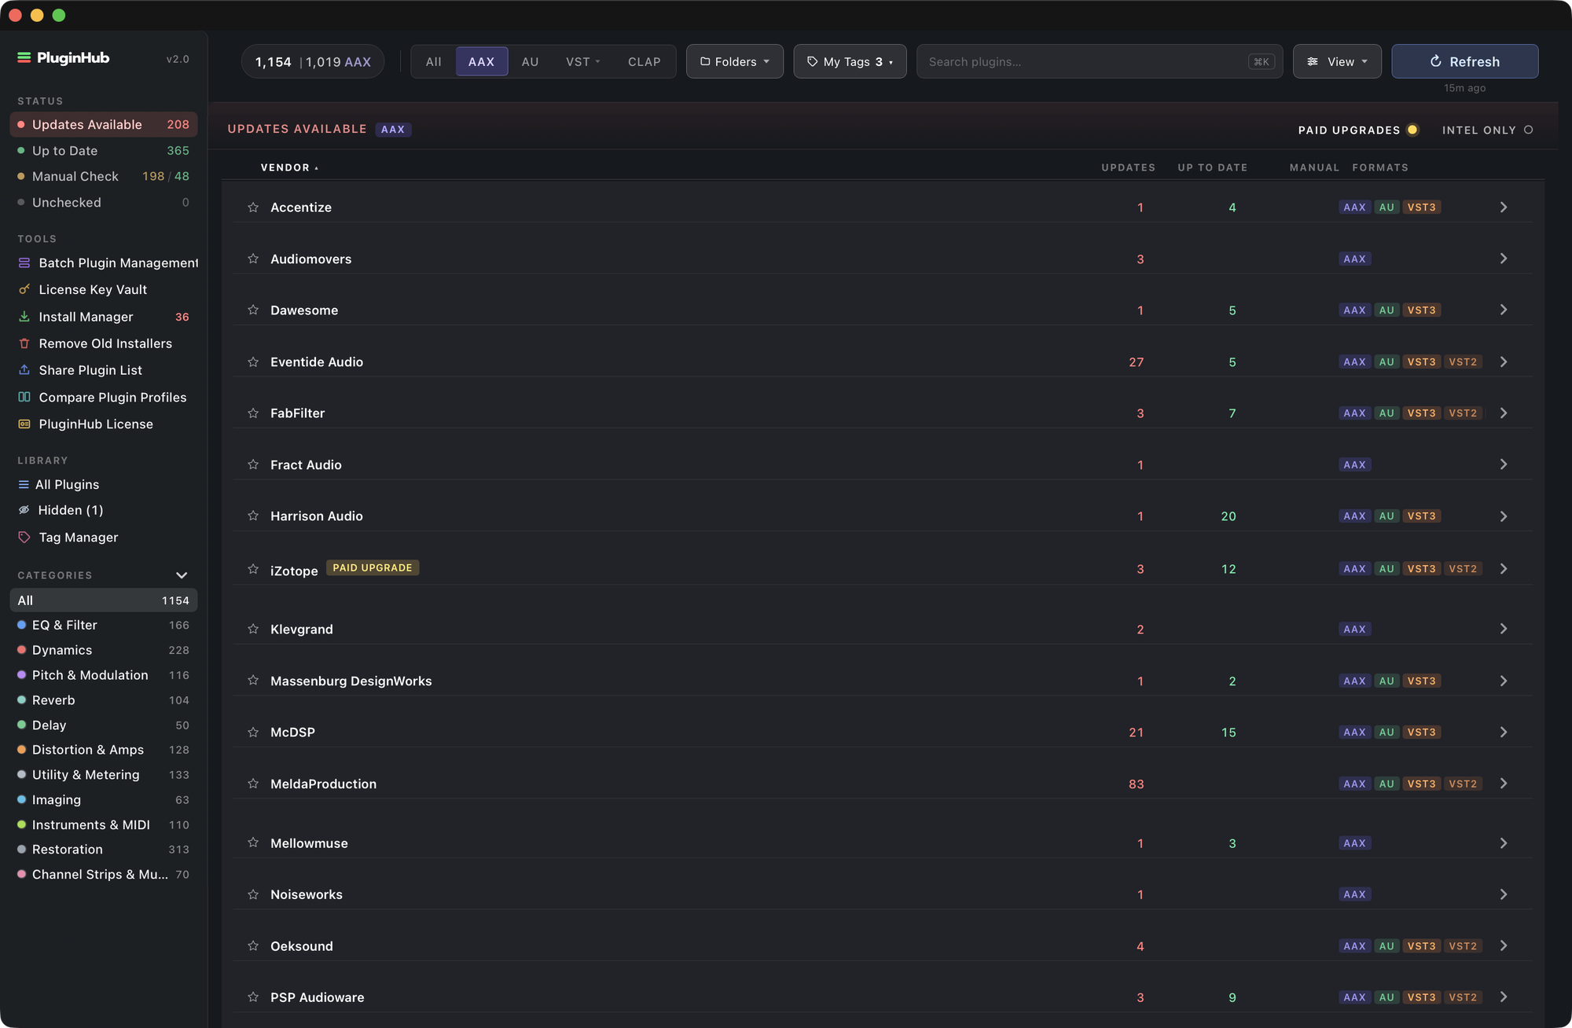Open the VST format dropdown
This screenshot has width=1572, height=1028.
pyautogui.click(x=582, y=61)
